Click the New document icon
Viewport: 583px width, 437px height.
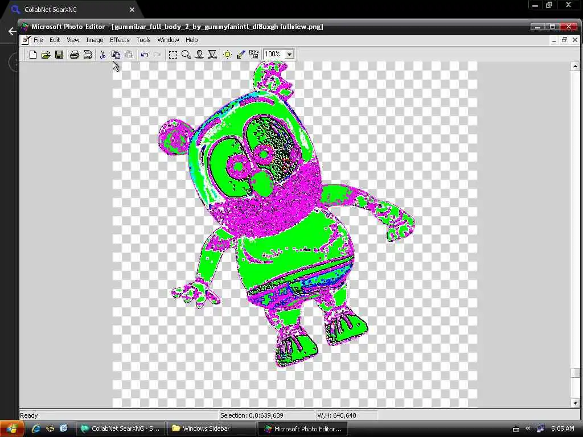click(x=32, y=55)
